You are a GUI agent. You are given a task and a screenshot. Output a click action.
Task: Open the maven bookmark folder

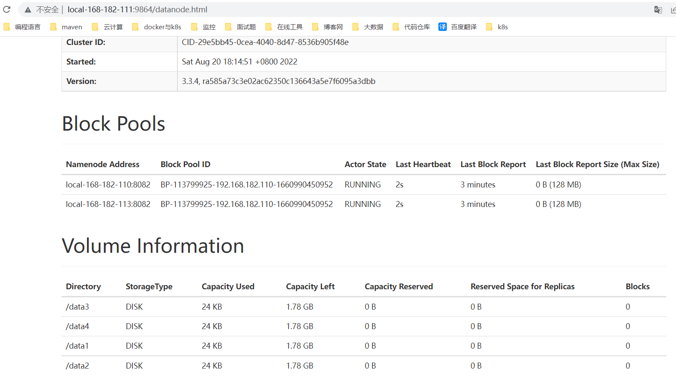(x=66, y=27)
